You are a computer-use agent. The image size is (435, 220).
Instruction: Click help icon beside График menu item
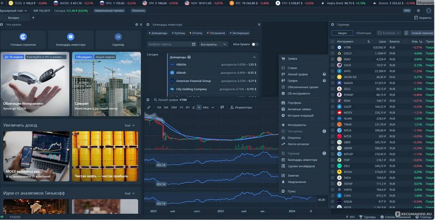coord(324,81)
